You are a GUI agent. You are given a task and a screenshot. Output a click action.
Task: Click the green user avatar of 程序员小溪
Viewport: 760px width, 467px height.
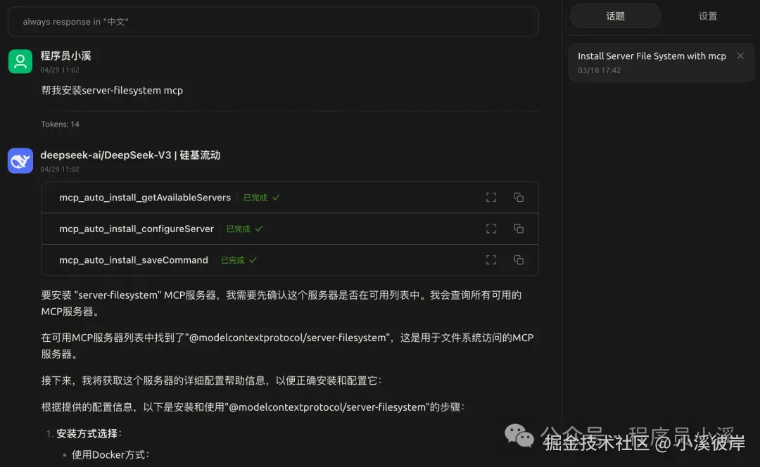20,61
